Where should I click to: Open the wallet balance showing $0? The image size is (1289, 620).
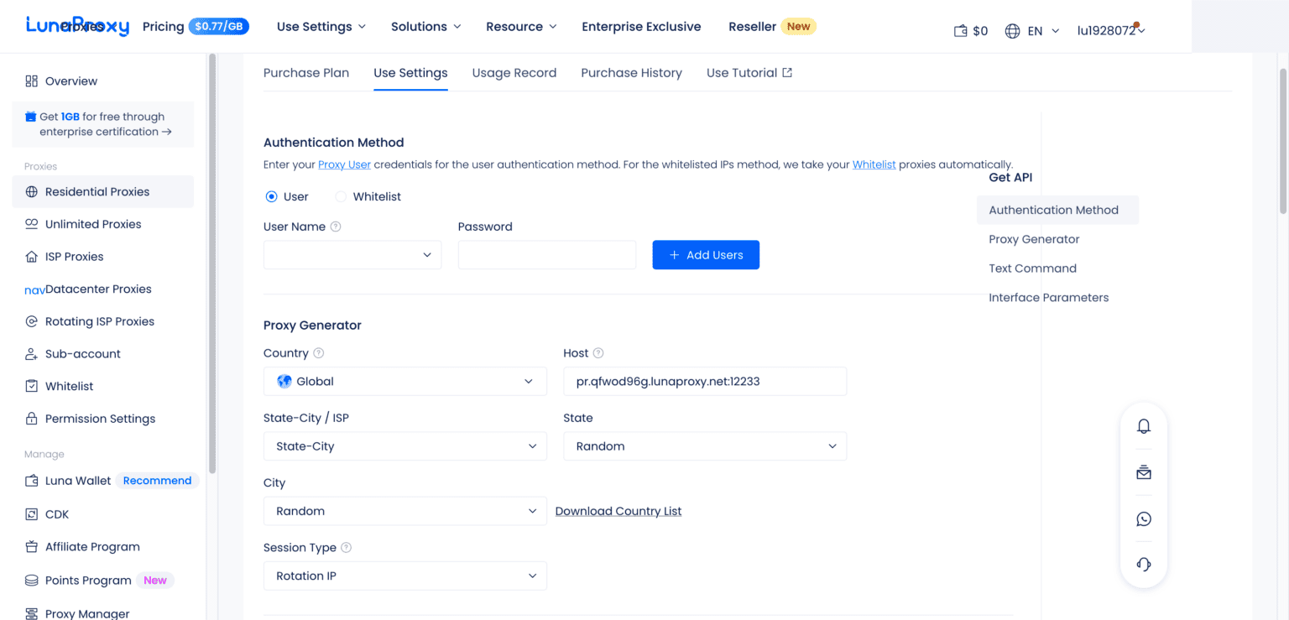pos(970,30)
